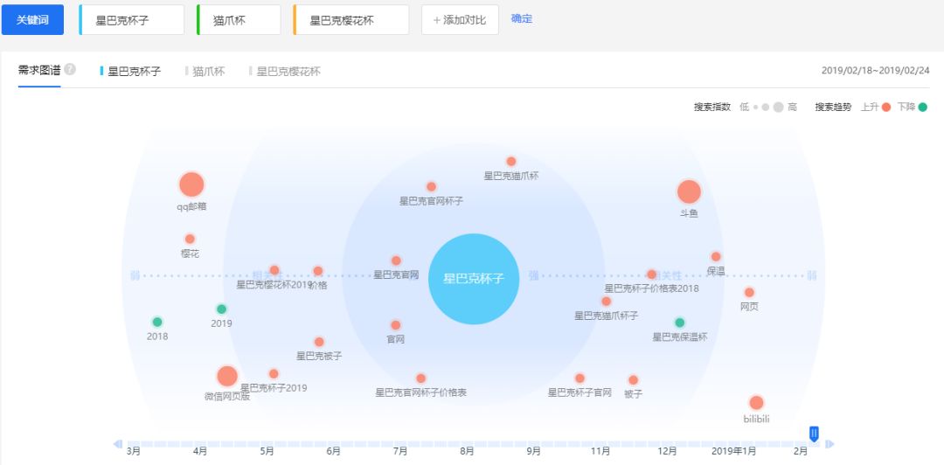Click the bilibili node bubble
Viewport: 944px width, 465px height.
click(757, 403)
